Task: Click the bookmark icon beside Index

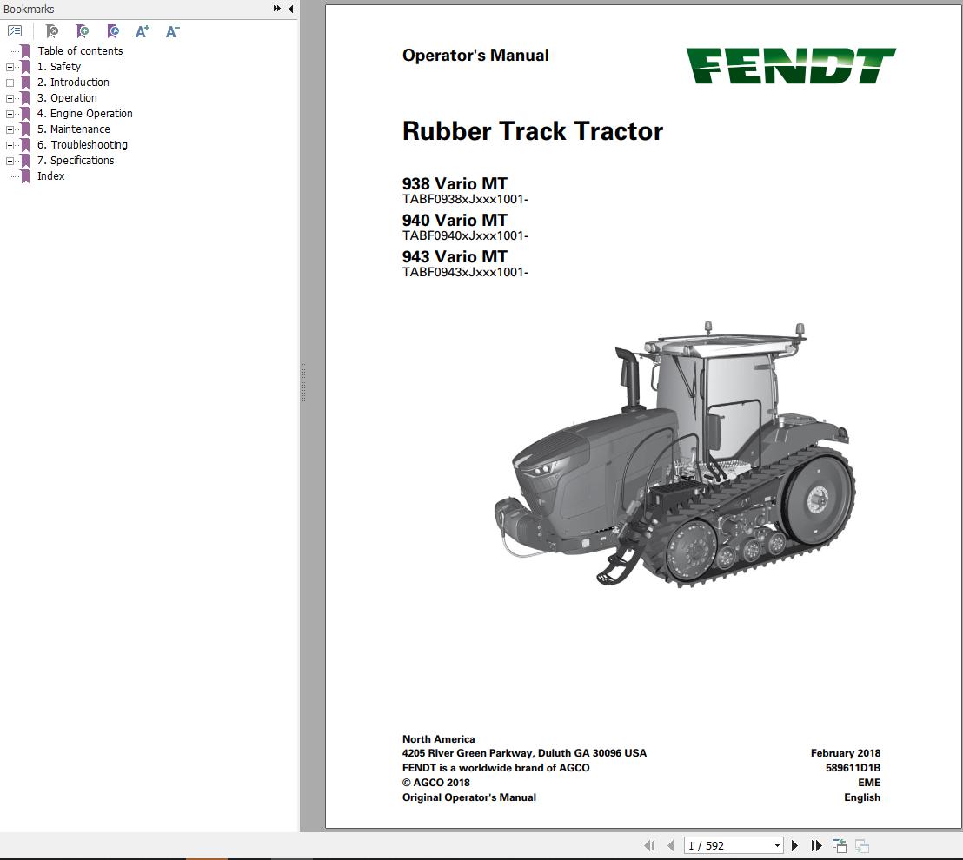Action: (25, 176)
